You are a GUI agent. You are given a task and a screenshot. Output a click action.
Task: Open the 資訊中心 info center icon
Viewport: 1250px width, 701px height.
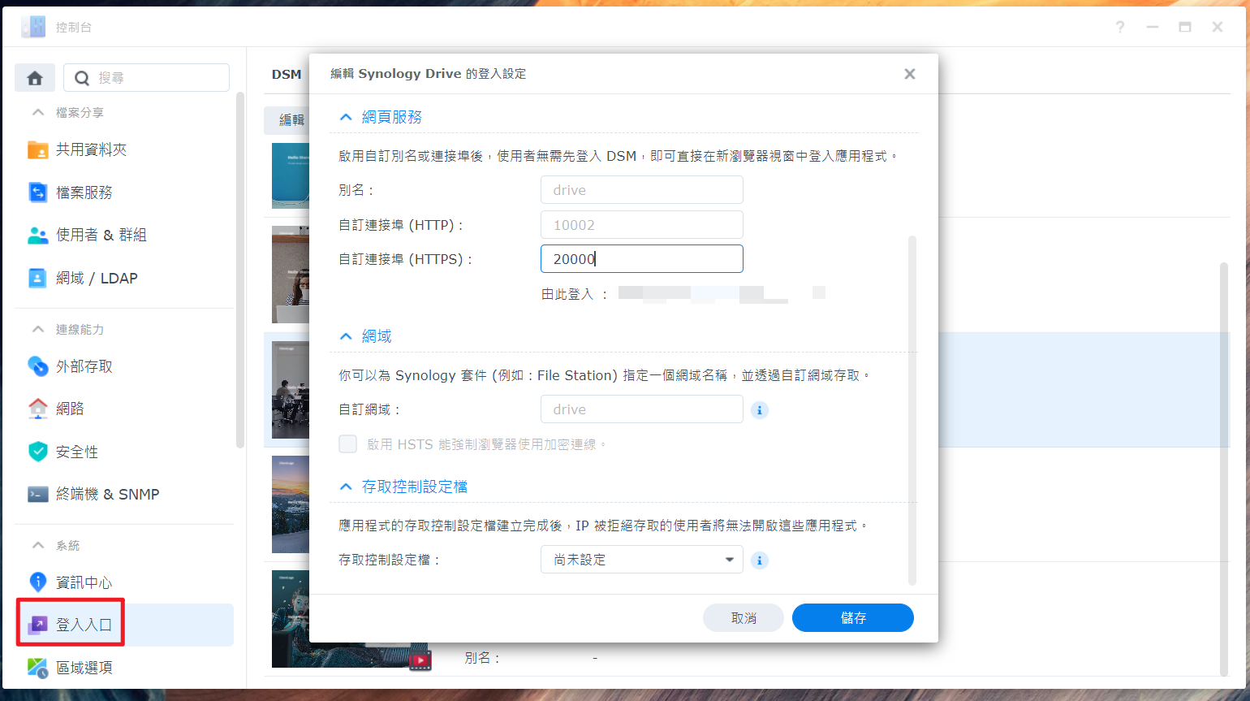(x=38, y=582)
